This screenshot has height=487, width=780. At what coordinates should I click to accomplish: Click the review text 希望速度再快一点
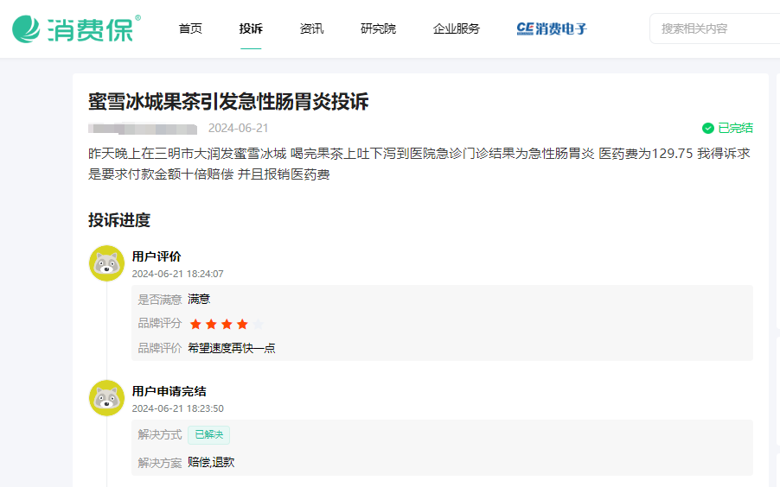pyautogui.click(x=231, y=348)
